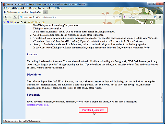Viewport: 166px width, 125px height.
Task: Open the address bar history dropdown arrow
Action: pos(117,17)
